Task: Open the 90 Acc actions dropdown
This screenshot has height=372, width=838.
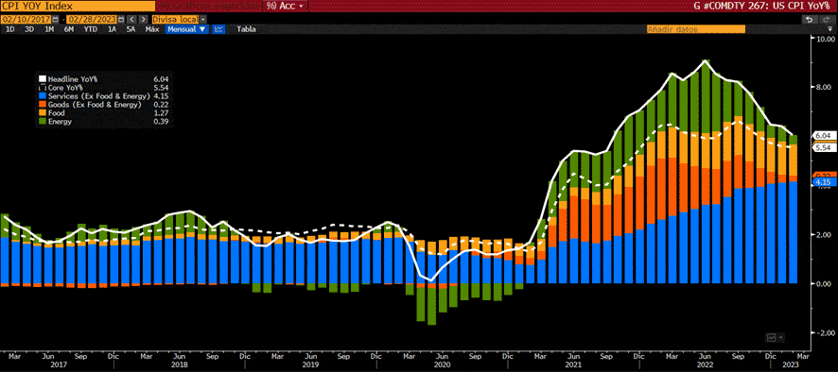Action: 286,6
